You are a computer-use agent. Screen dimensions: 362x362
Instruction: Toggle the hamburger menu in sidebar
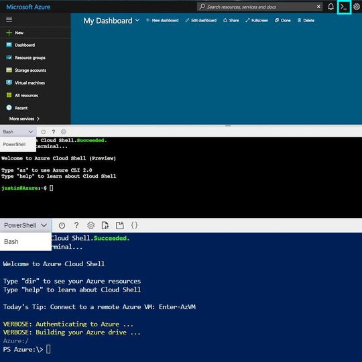(9, 19)
